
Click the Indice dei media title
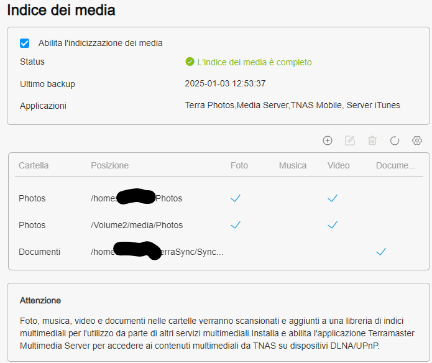61,10
